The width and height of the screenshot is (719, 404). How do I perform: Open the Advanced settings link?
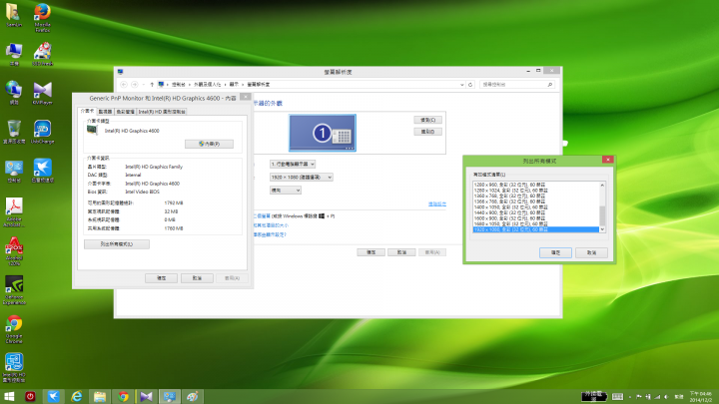tap(437, 203)
